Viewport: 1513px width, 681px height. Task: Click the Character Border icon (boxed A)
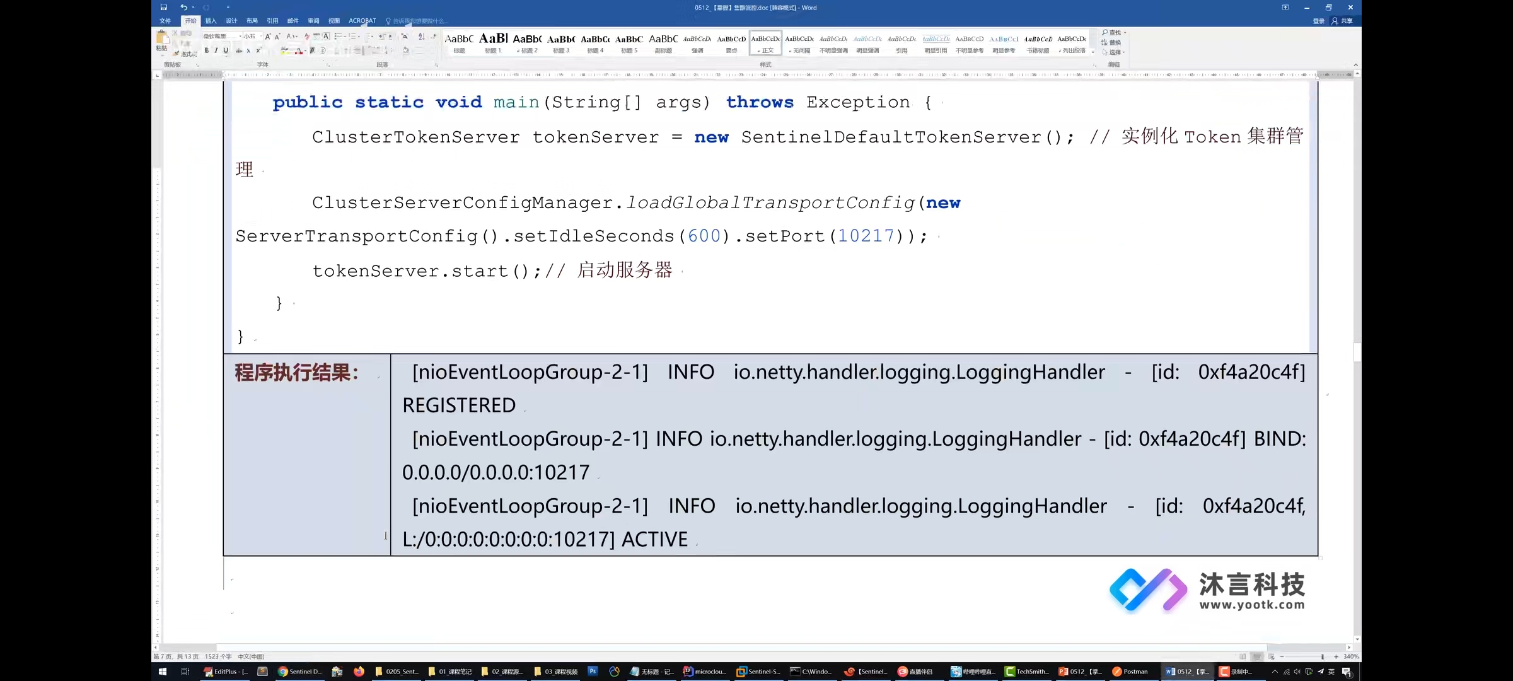pyautogui.click(x=326, y=37)
